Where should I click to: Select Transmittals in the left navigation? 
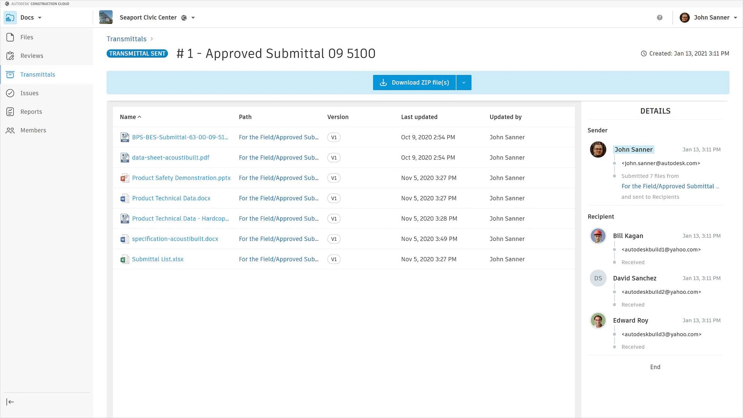tap(38, 75)
